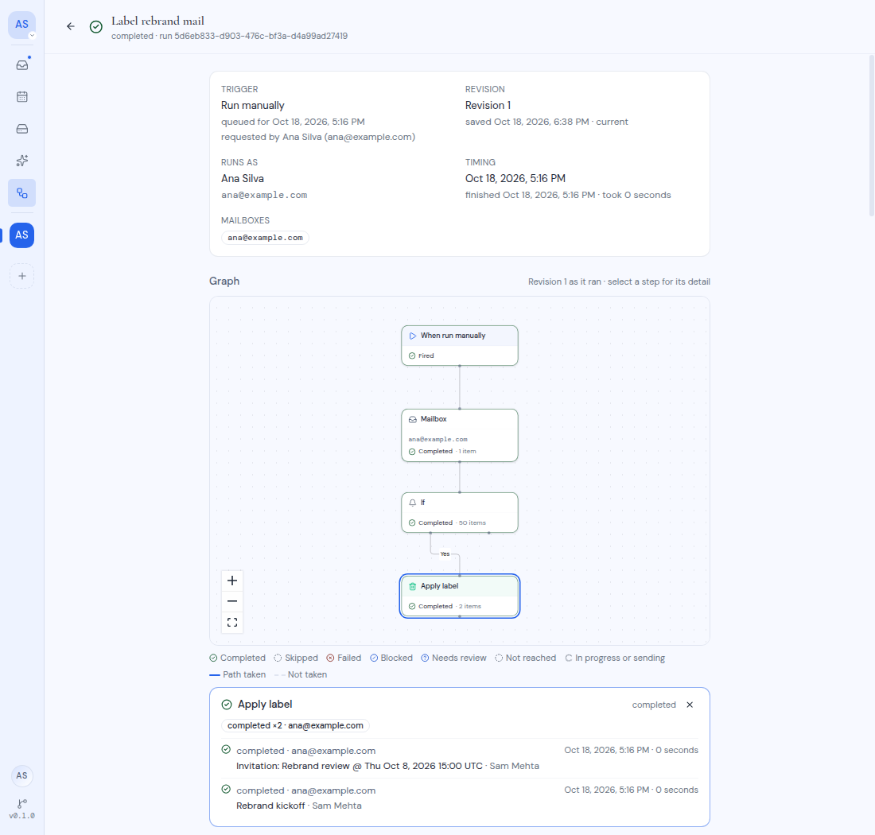The width and height of the screenshot is (875, 835).
Task: Click the 'Label rebrand mail' title
Action: pyautogui.click(x=158, y=21)
